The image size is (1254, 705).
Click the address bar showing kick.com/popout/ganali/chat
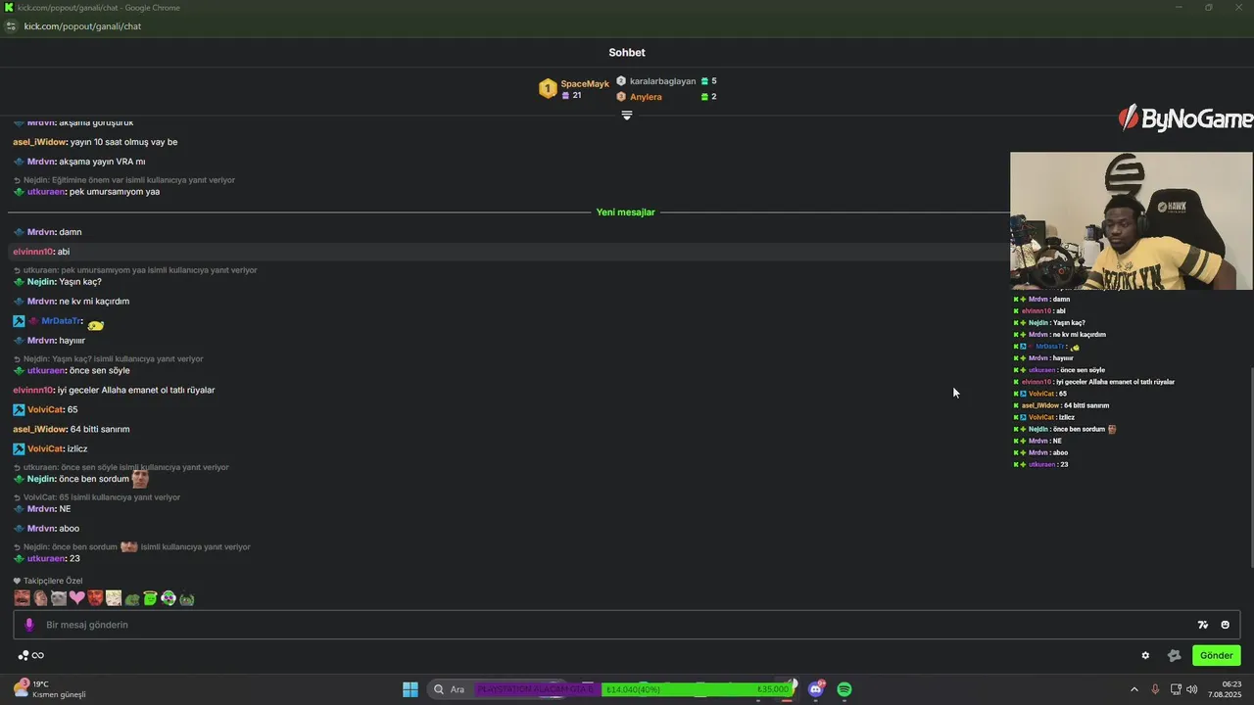pyautogui.click(x=82, y=26)
